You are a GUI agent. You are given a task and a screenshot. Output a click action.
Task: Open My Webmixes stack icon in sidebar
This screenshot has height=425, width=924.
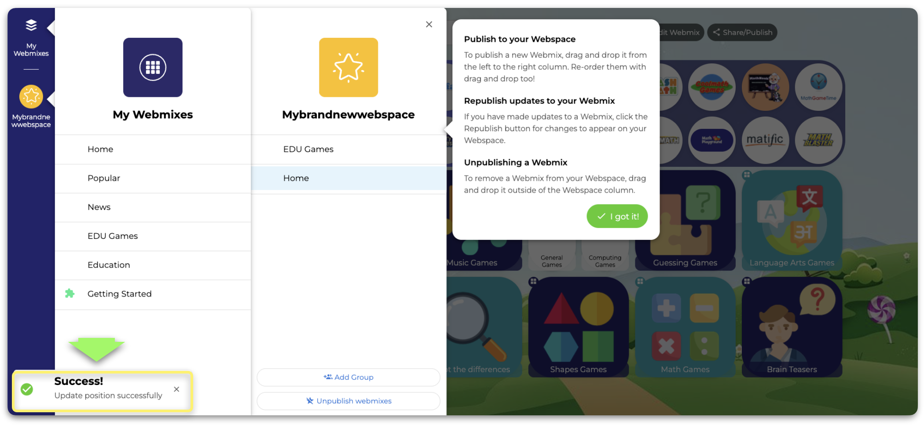[31, 26]
